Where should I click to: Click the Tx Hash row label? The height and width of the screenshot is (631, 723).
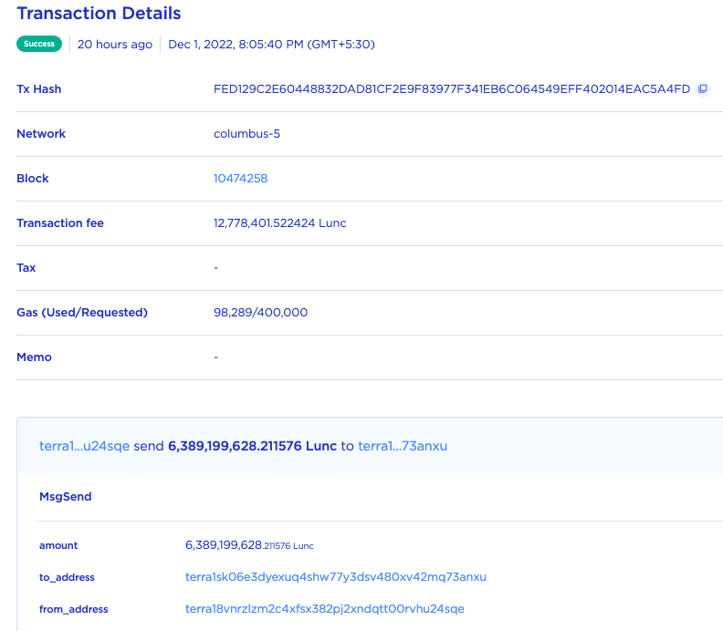tap(38, 88)
